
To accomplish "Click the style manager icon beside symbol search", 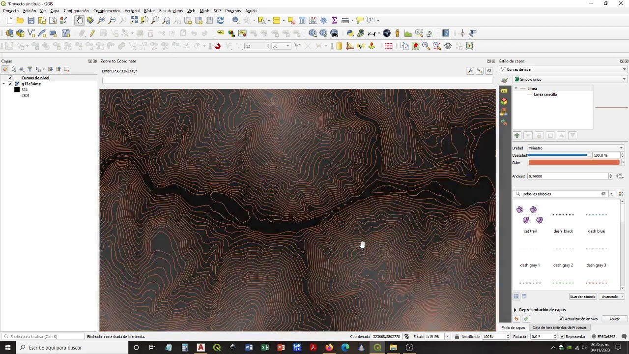I will pyautogui.click(x=621, y=194).
